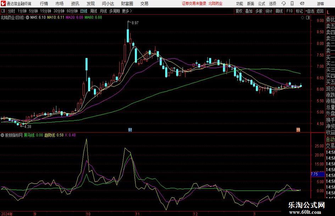The height and width of the screenshot is (216, 335).
Task: Click the blue 7.75 axis value marker
Action: 318,174
